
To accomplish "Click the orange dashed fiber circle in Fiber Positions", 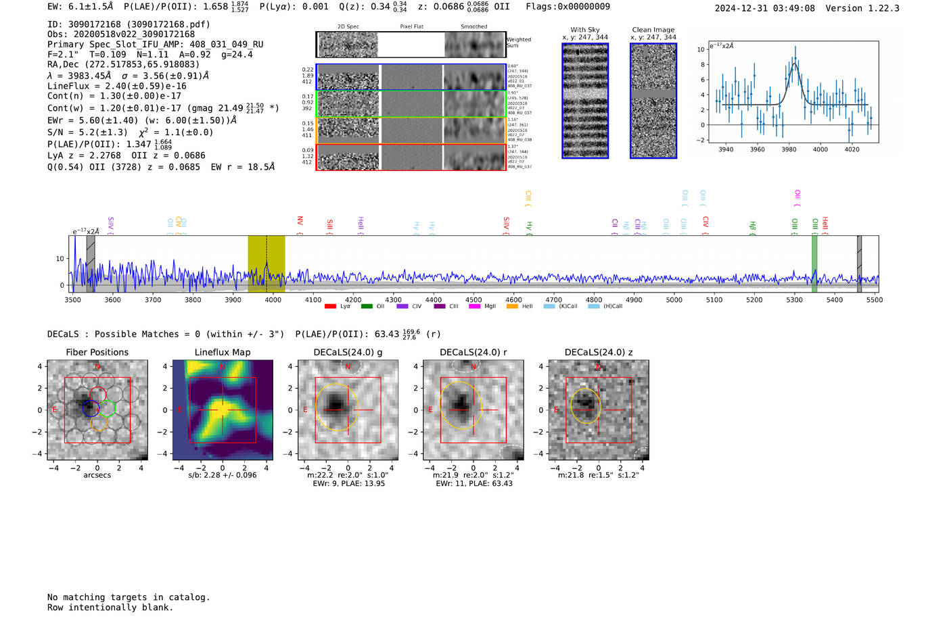I will 99,423.
